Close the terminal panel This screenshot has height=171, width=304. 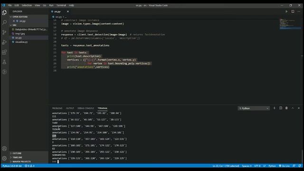pos(299,108)
